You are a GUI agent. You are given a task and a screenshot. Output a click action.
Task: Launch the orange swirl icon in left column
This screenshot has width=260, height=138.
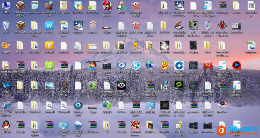(x=6, y=45)
